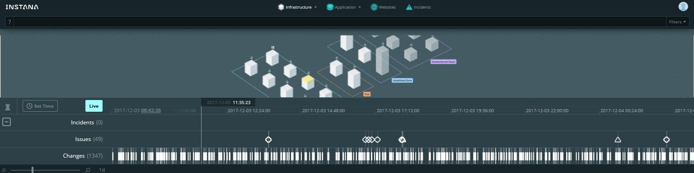This screenshot has width=694, height=173.
Task: Collapse the timeline rows with minus box
Action: pos(6,122)
